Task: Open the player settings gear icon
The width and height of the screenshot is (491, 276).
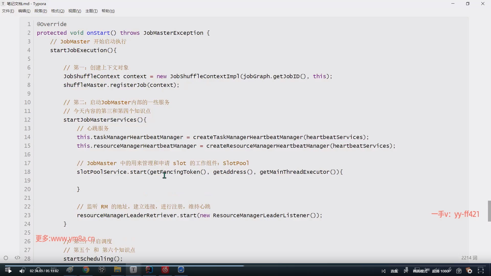Action: coord(470,271)
